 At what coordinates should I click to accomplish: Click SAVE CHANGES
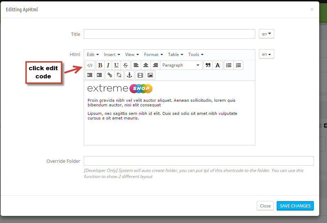[x=295, y=206]
